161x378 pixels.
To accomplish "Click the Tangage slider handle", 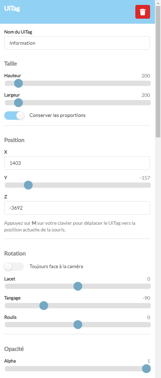I will [x=44, y=306].
